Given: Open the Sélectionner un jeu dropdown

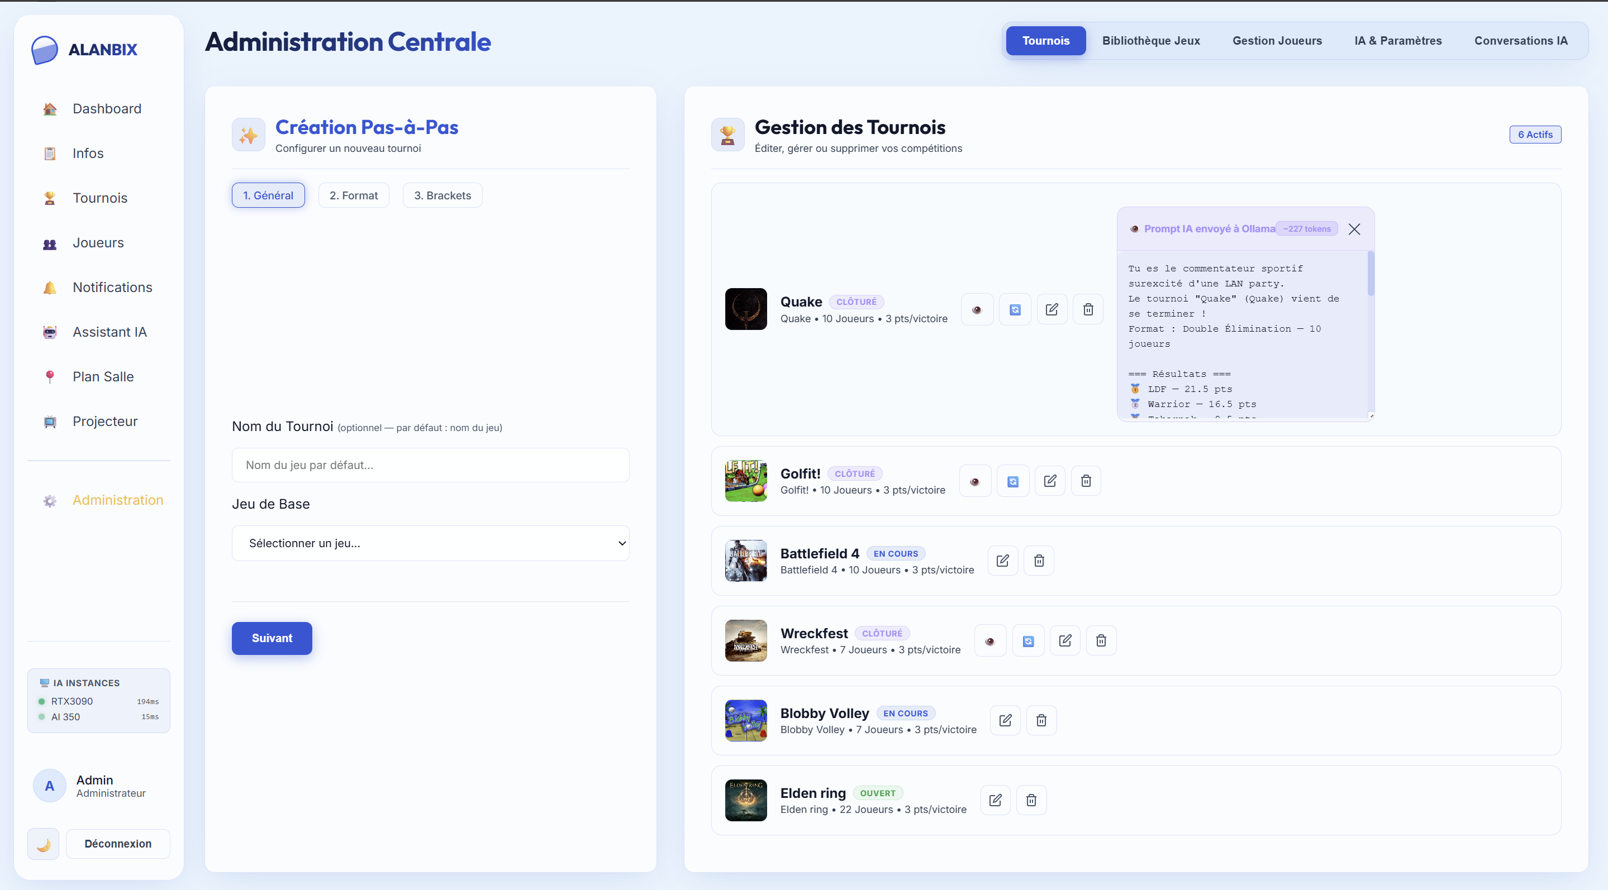Looking at the screenshot, I should point(430,543).
